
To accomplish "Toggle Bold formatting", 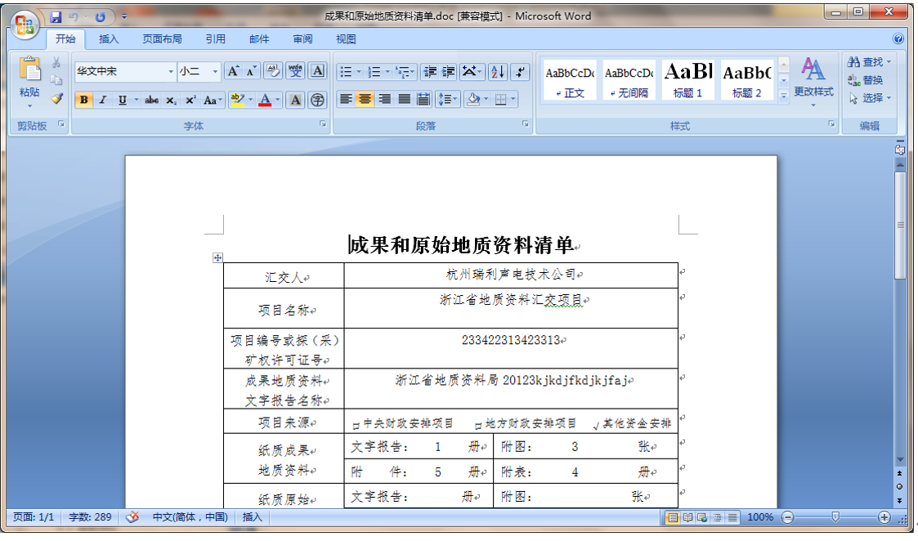I will click(83, 101).
